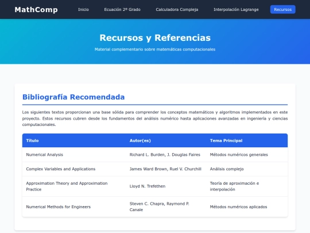310x233 pixels.
Task: Select Approximation Theory and Approximation Practice
Action: 74,186
